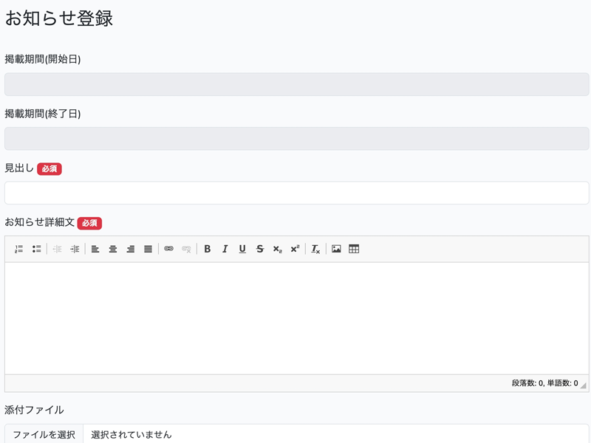Align text left in editor toolbar

(x=95, y=250)
